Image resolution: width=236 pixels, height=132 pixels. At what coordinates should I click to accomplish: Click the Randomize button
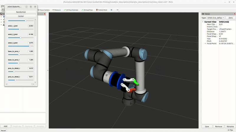click(21, 12)
